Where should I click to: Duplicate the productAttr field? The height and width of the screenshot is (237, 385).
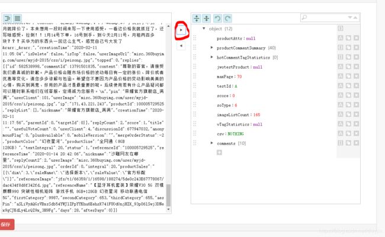(x=348, y=38)
